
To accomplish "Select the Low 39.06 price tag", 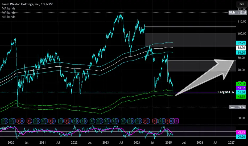I will [238, 107].
